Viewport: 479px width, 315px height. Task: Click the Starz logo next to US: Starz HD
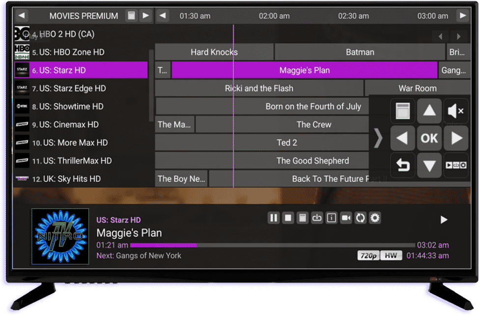coord(22,70)
